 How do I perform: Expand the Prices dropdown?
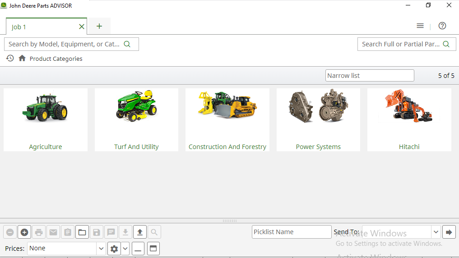pos(101,249)
